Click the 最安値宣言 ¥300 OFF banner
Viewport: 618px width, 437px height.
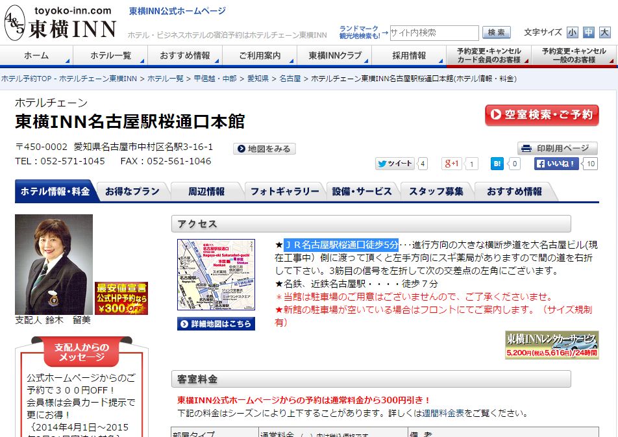(121, 299)
